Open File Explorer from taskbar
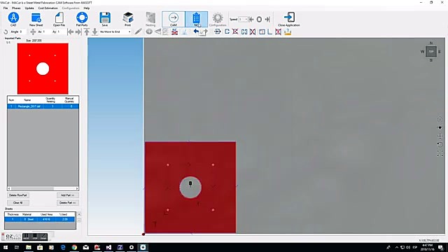 click(x=29, y=247)
